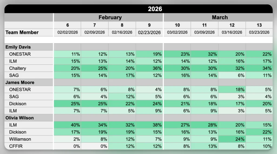Click the 03/16/2026 date header
Image resolution: width=277 pixels, height=154 pixels.
point(232,32)
